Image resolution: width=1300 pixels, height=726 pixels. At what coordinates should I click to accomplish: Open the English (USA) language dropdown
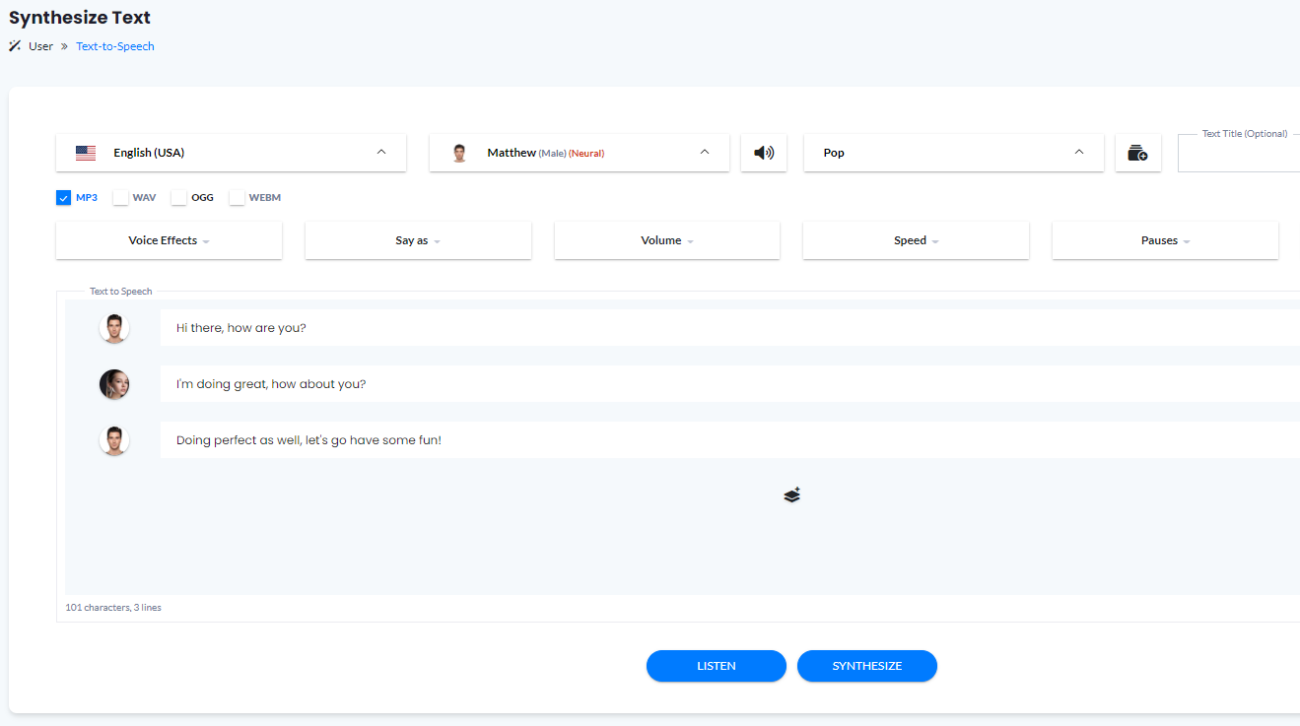pos(231,153)
